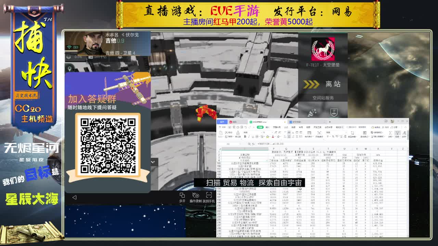This screenshot has width=438, height=246.
Task: Toggle italic formatting
Action: point(249,137)
